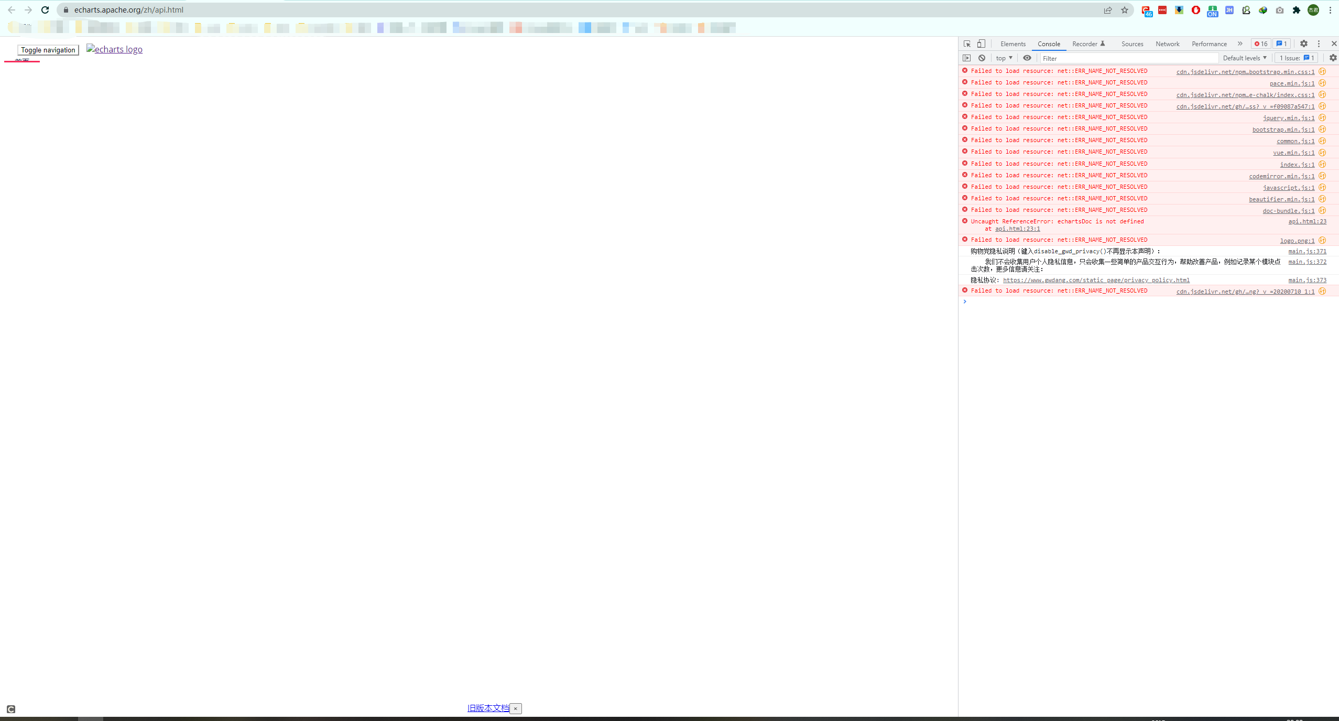1339x721 pixels.
Task: Open the 旧版本文档 link
Action: (x=488, y=707)
